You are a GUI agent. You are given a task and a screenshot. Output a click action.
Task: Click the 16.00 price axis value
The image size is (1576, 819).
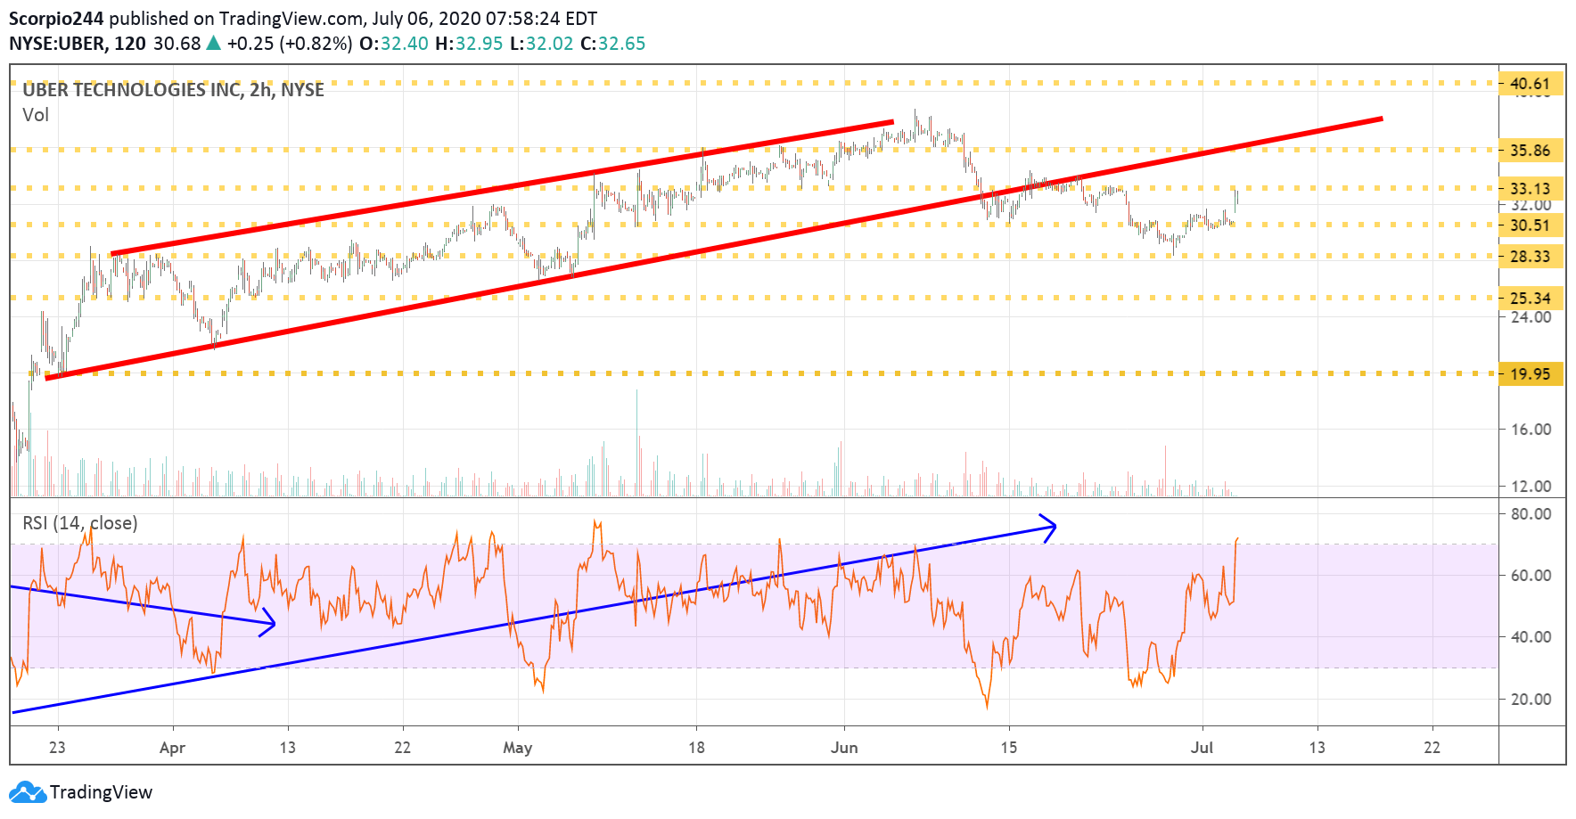1531,430
